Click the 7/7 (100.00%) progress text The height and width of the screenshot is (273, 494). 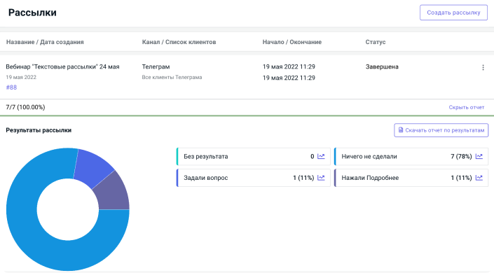point(25,107)
